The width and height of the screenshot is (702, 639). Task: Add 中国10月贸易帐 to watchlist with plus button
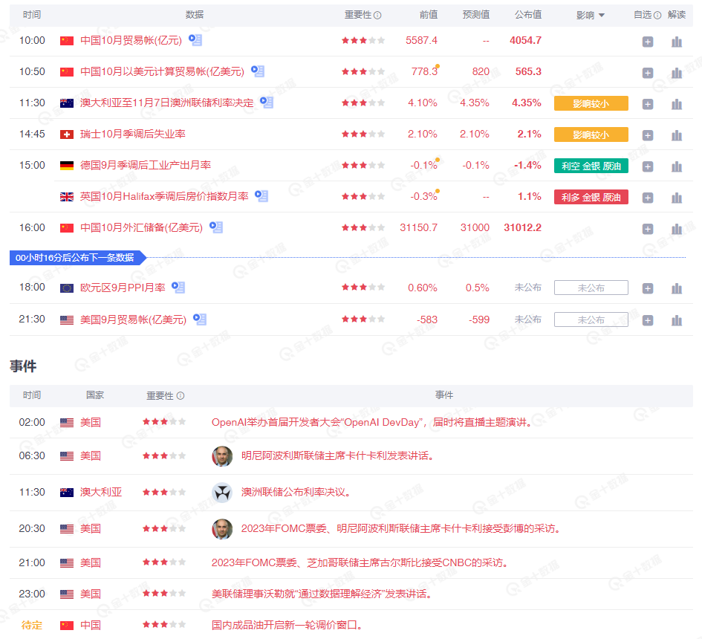tap(647, 42)
